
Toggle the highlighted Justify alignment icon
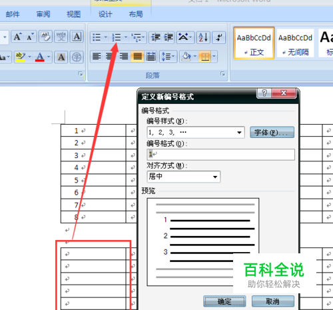click(x=137, y=57)
